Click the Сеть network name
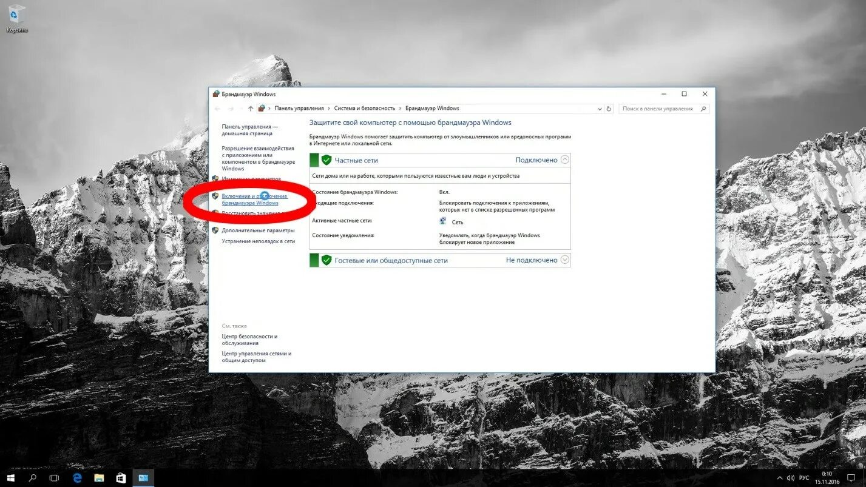 [x=457, y=222]
